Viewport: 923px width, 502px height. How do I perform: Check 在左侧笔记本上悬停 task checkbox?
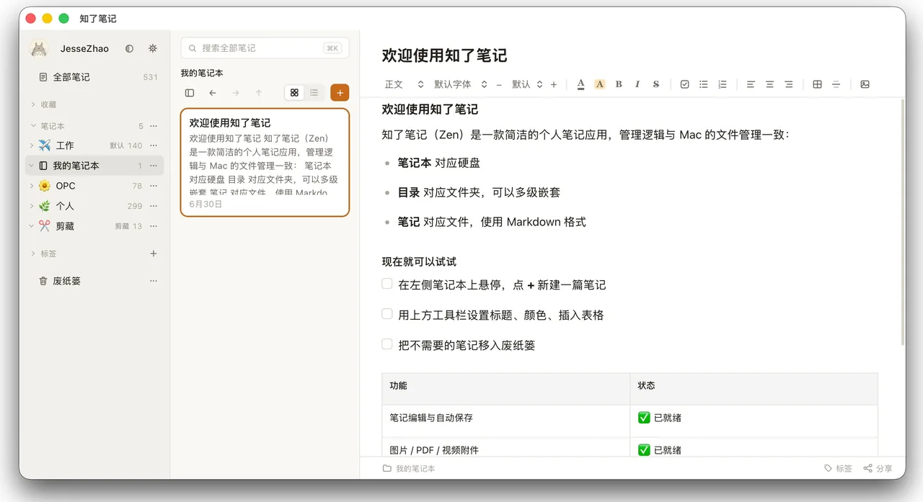click(387, 284)
